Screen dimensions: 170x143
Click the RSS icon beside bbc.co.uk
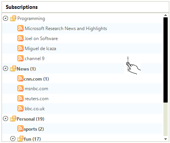(20, 108)
